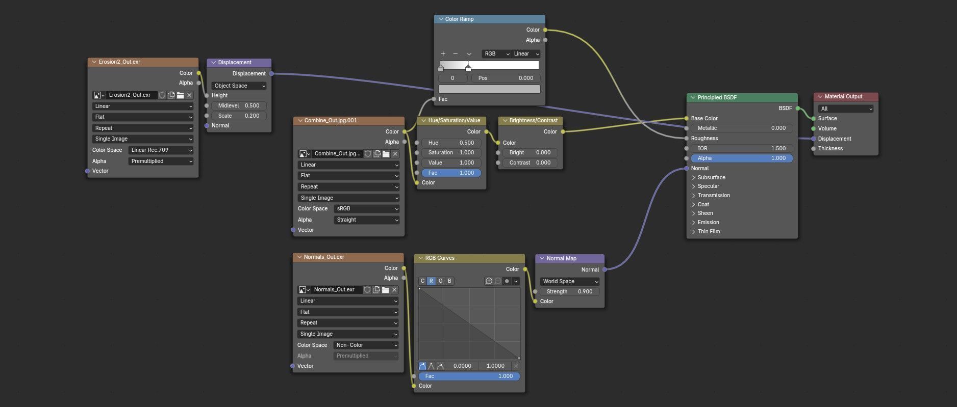Open file folder icon in Combine_Out.jpg.001 node

click(386, 154)
